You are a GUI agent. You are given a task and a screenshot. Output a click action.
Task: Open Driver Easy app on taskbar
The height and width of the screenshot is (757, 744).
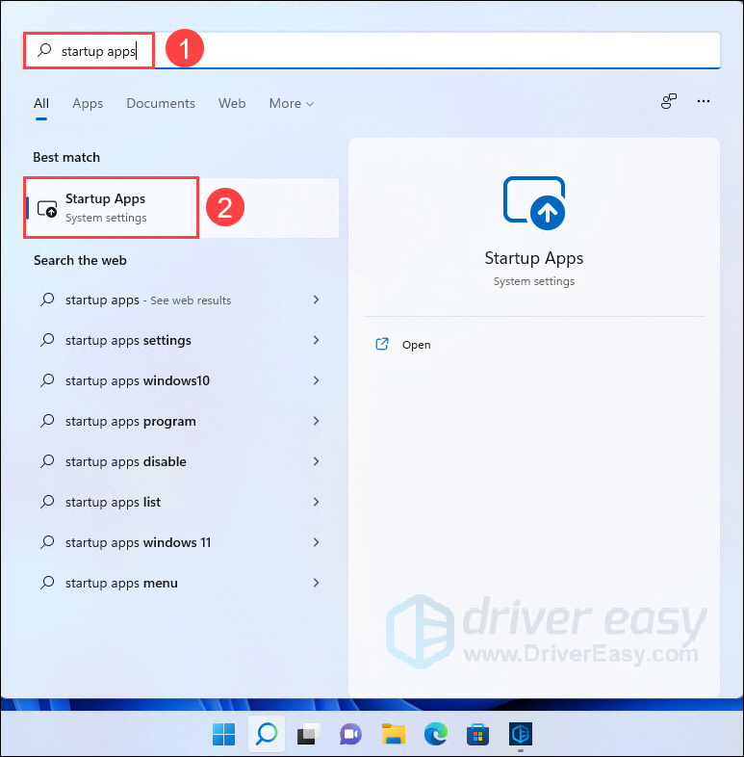click(x=520, y=734)
